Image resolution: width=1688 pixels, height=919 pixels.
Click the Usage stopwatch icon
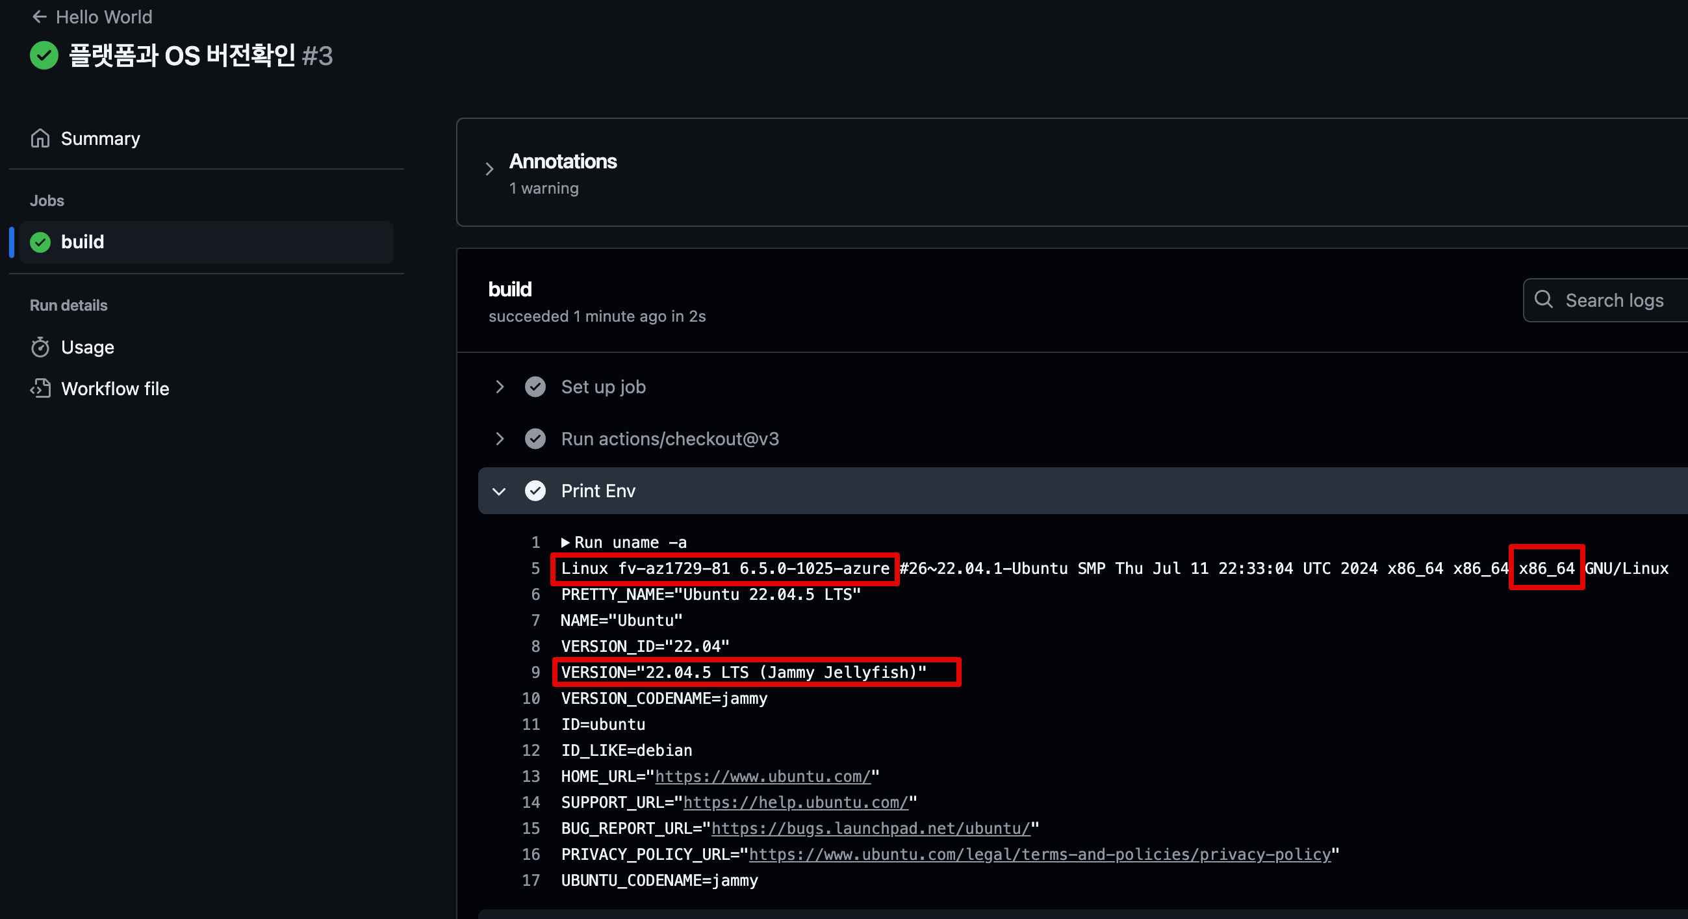tap(40, 347)
